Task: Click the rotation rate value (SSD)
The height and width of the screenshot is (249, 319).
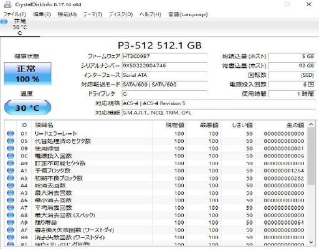Action: tap(292, 75)
